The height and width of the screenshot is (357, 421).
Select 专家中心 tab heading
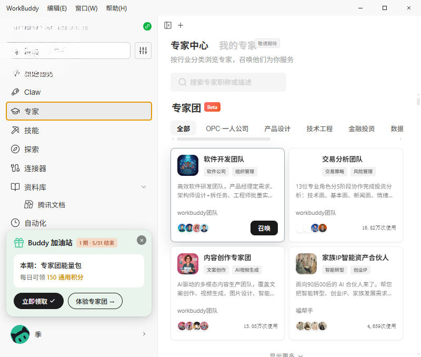pyautogui.click(x=189, y=46)
